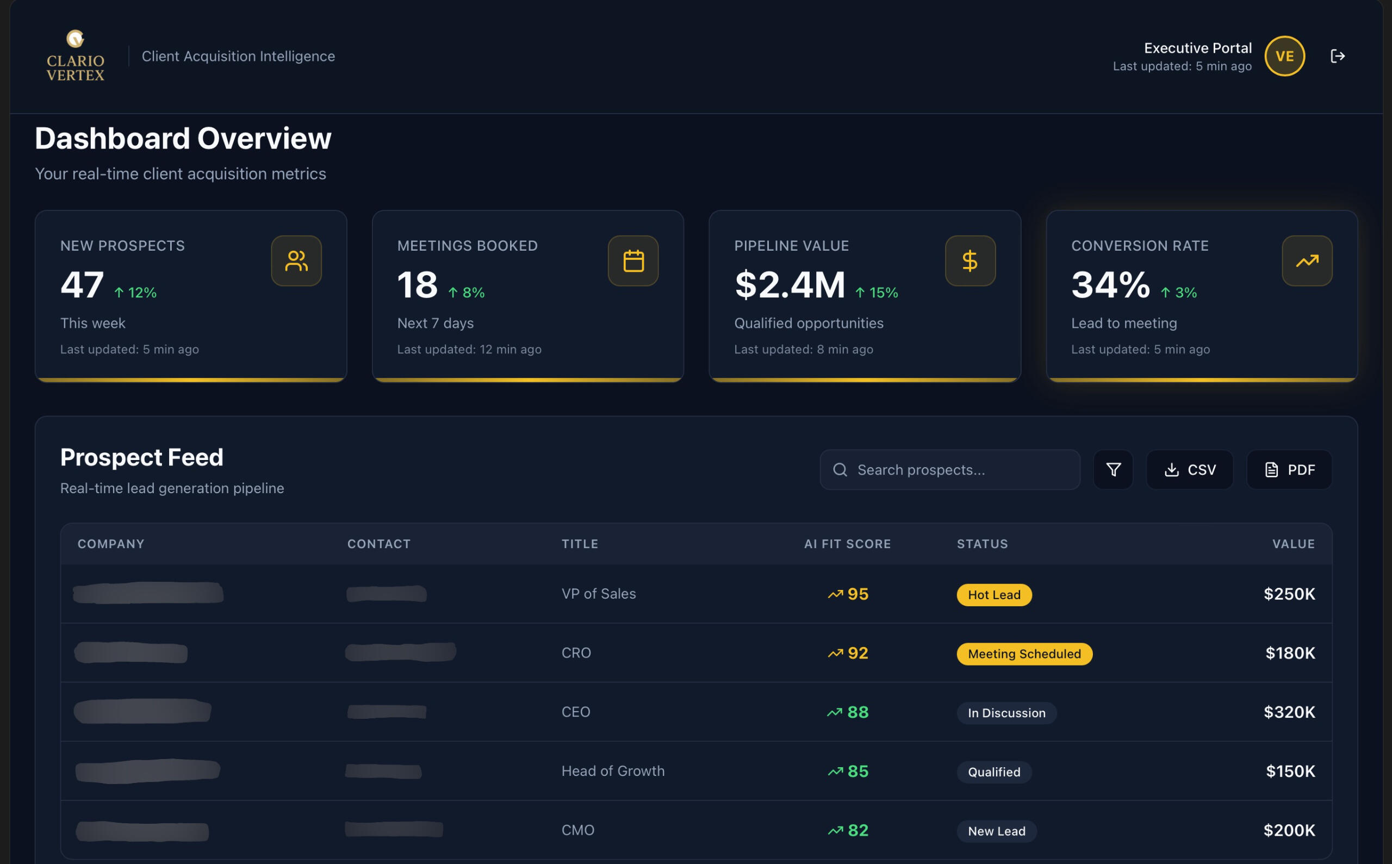The width and height of the screenshot is (1392, 864).
Task: Select the Meeting Scheduled status badge
Action: click(x=1024, y=654)
